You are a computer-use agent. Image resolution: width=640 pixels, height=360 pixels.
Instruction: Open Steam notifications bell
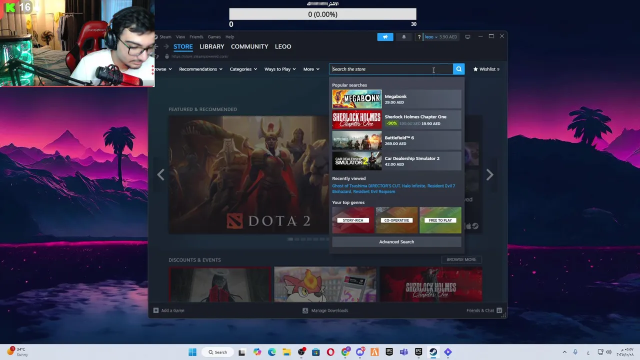404,37
